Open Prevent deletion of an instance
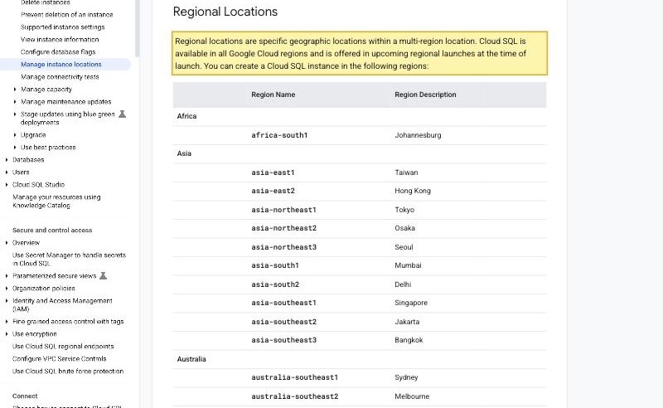Viewport: 663px width, 408px height. point(67,14)
